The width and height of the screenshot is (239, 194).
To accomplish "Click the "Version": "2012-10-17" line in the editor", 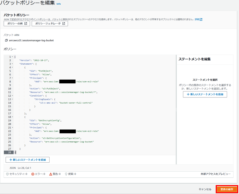I will coord(34,60).
